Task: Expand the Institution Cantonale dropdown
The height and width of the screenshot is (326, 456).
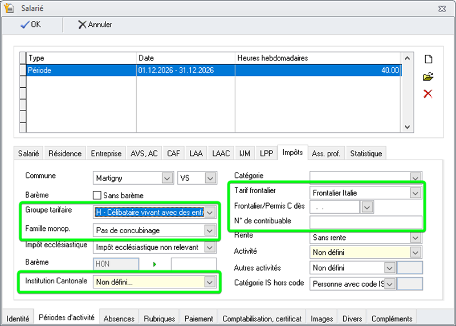Action: coord(210,282)
